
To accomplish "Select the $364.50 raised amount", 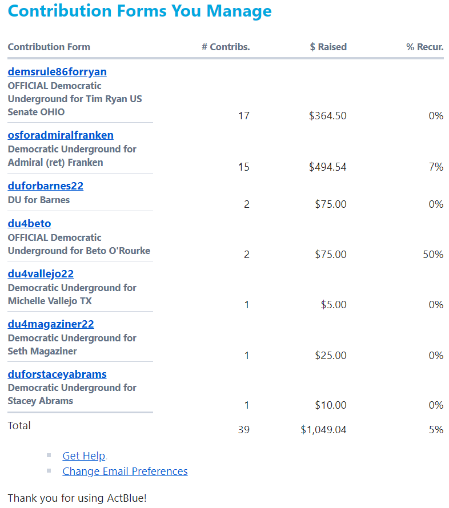I will (327, 116).
